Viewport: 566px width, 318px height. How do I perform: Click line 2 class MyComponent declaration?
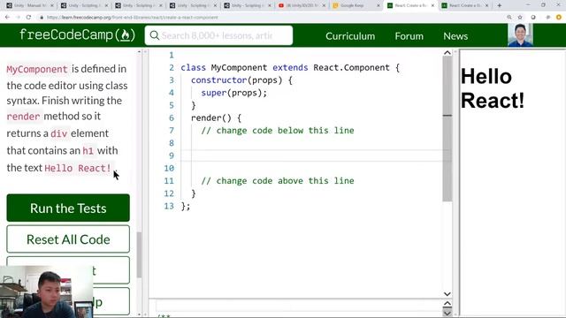point(290,67)
